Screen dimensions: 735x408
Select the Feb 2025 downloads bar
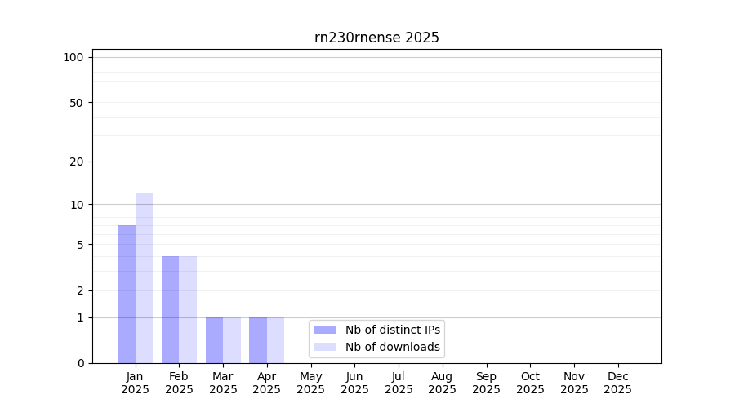[x=188, y=309]
